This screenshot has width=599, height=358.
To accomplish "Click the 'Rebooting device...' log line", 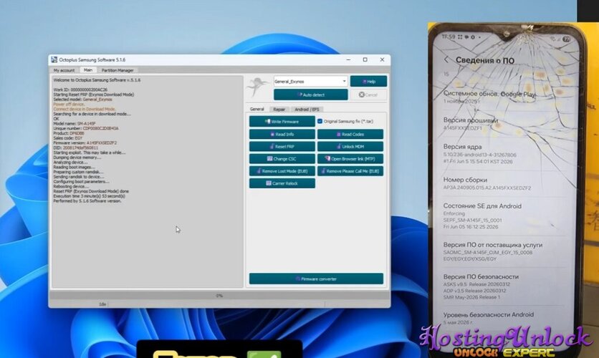I will click(x=71, y=186).
